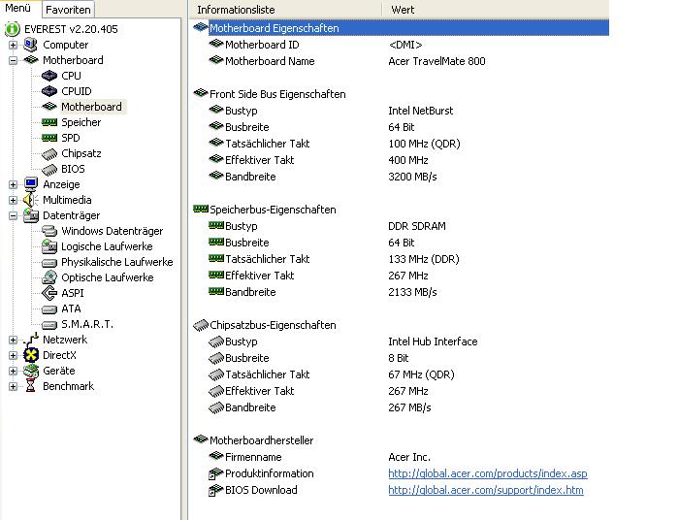Click the S.M.A.R.T. drive icon
The width and height of the screenshot is (679, 520).
click(49, 324)
